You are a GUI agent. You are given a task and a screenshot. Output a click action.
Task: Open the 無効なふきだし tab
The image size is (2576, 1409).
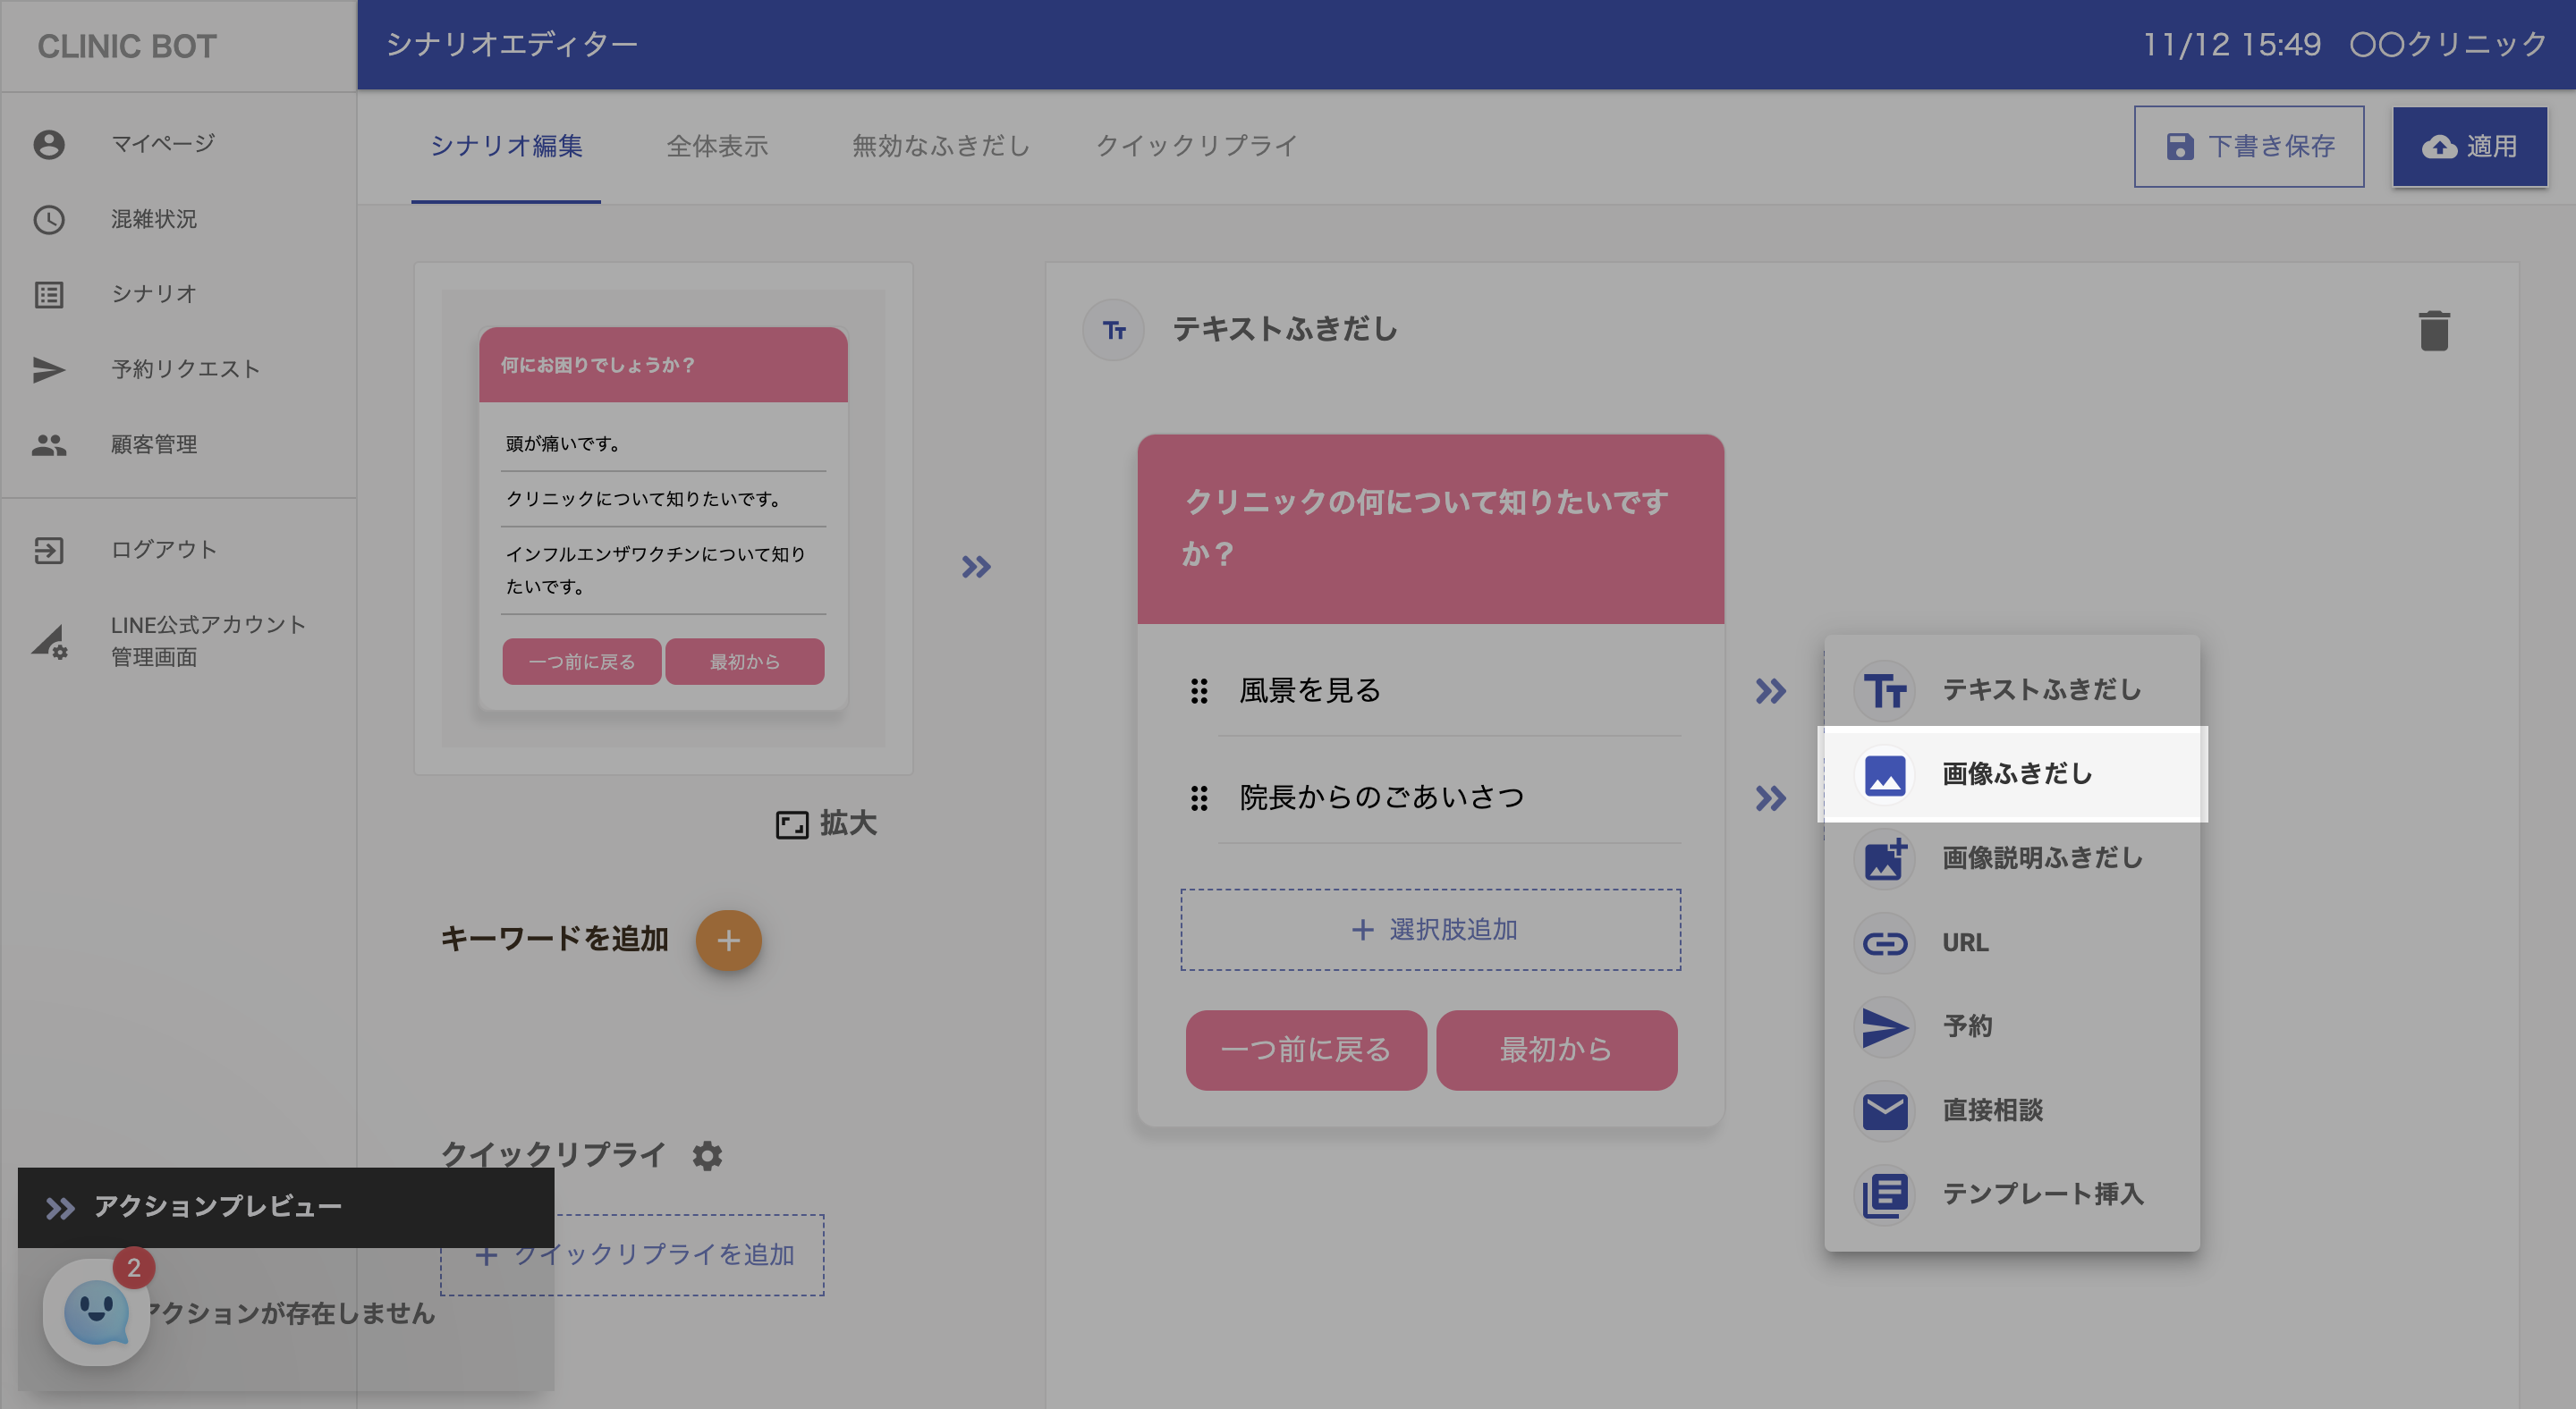tap(940, 147)
